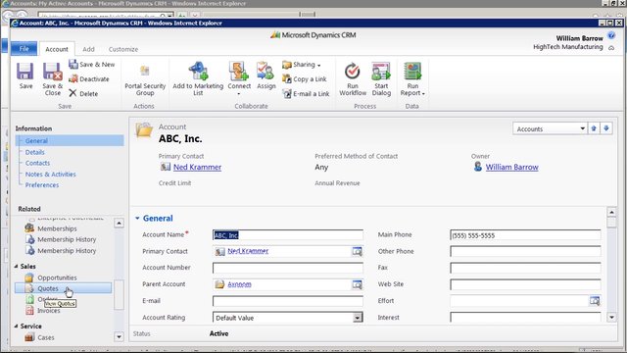
Task: Click the help icon near William Barrow
Action: click(x=611, y=36)
